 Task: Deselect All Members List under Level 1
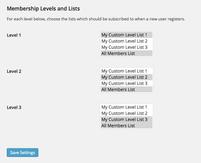click(126, 53)
